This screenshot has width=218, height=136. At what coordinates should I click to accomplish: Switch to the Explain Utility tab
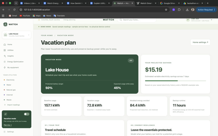(x=100, y=3)
